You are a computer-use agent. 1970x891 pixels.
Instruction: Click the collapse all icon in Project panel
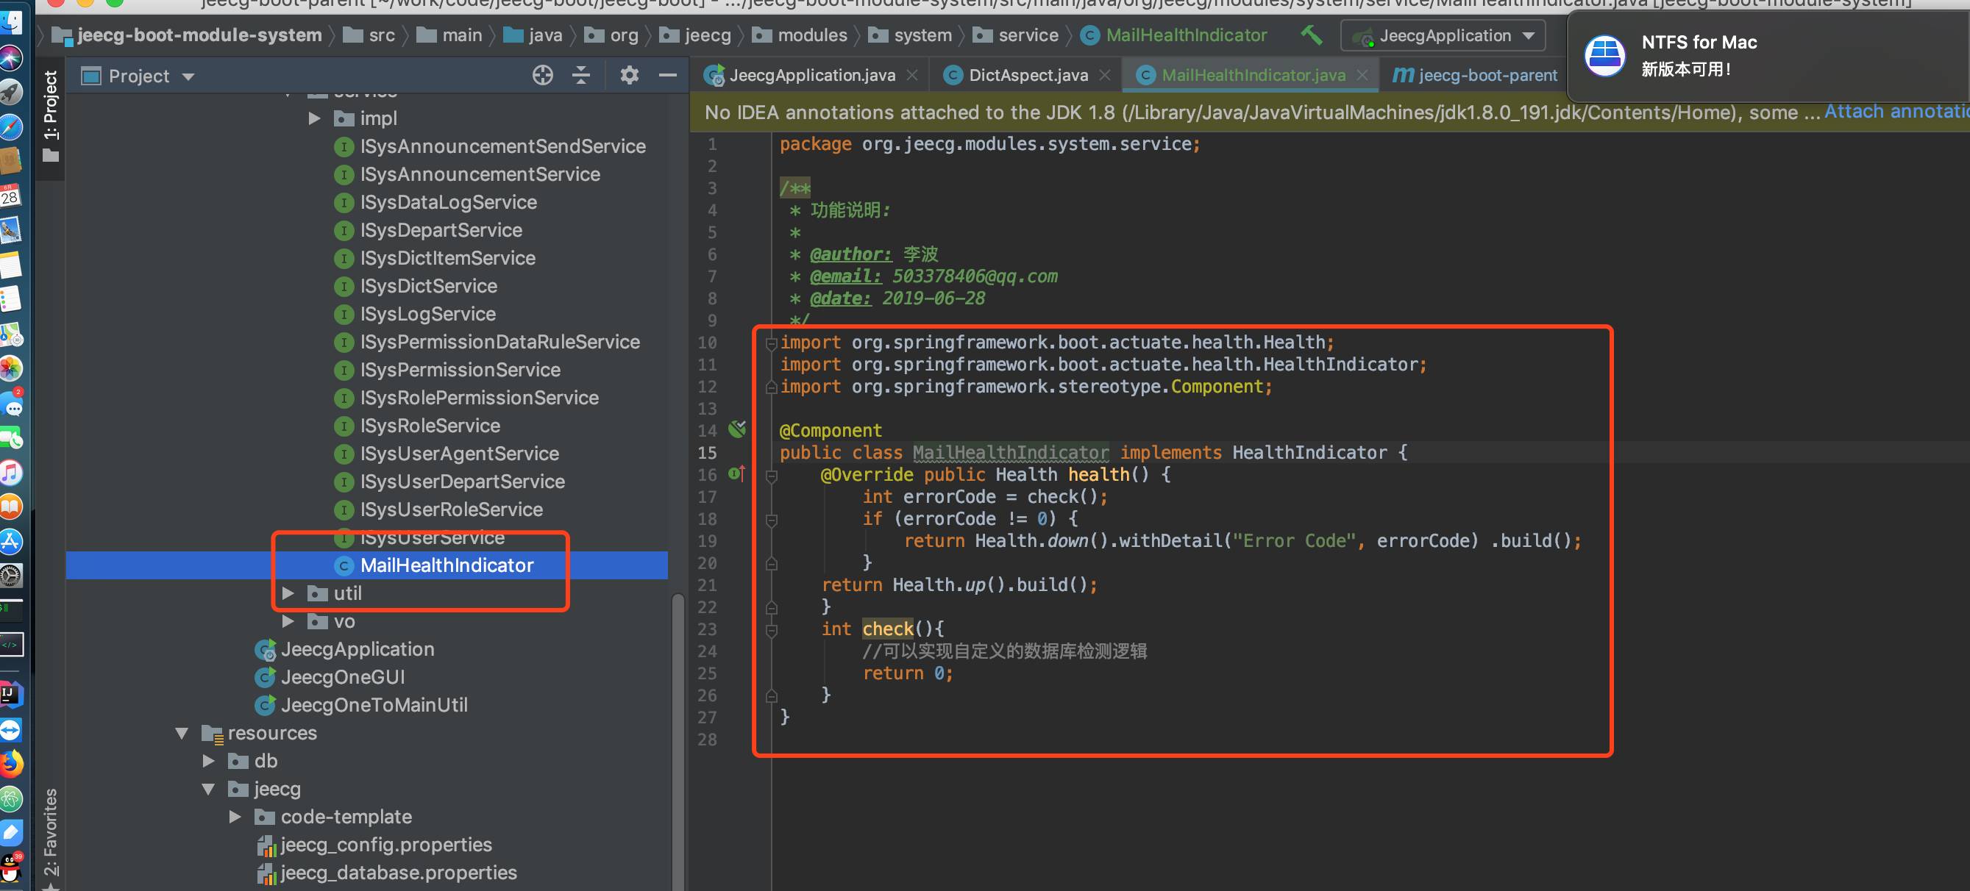(581, 75)
